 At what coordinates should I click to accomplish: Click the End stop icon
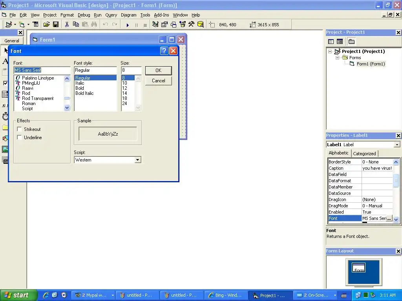[145, 25]
